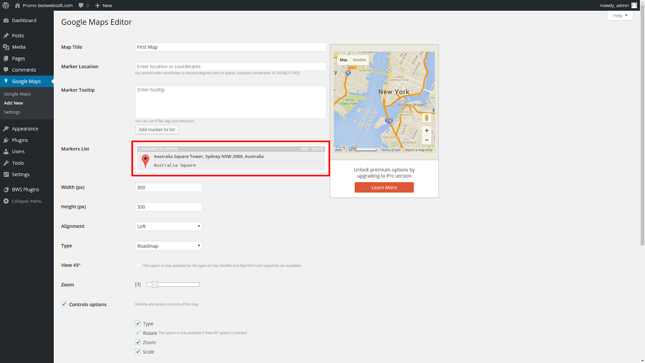
Task: Click the Posts pushpin icon
Action: click(6, 35)
